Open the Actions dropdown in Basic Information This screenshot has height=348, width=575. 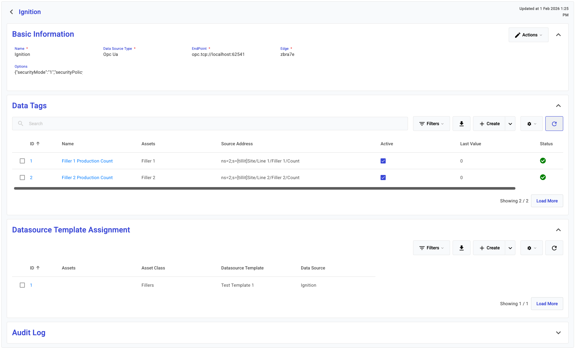coord(528,35)
